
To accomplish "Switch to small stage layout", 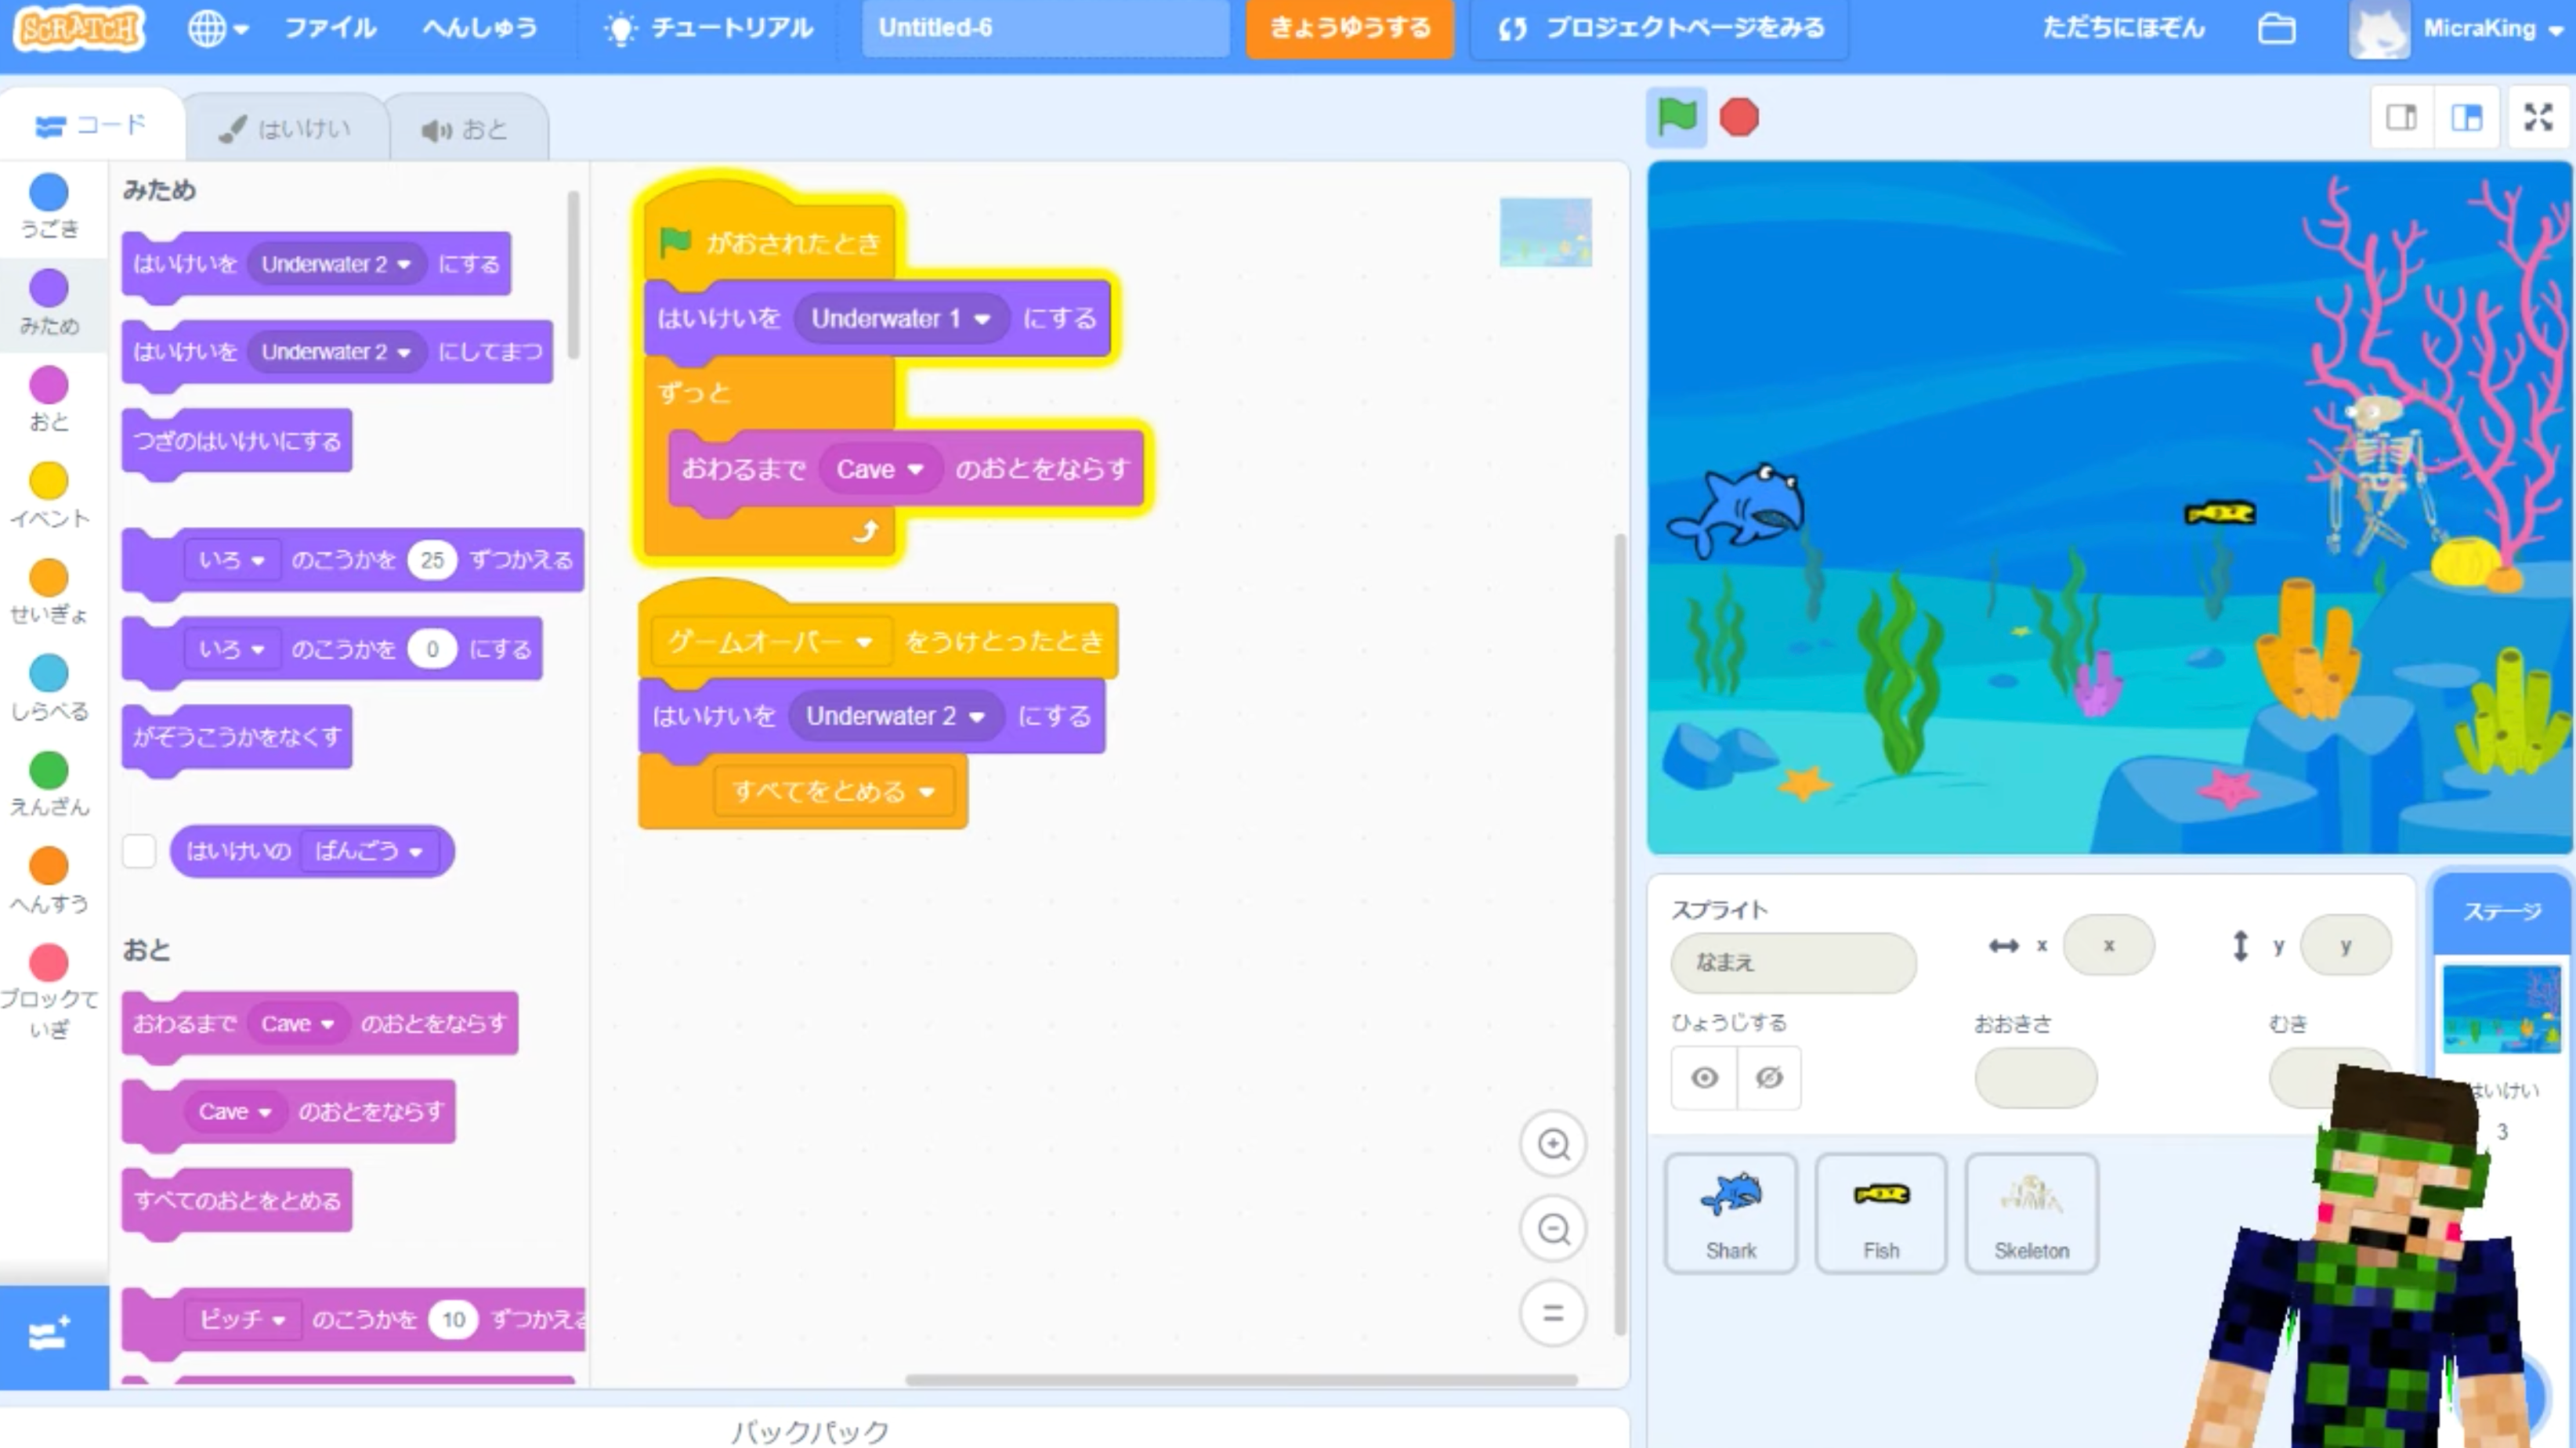I will pyautogui.click(x=2402, y=117).
